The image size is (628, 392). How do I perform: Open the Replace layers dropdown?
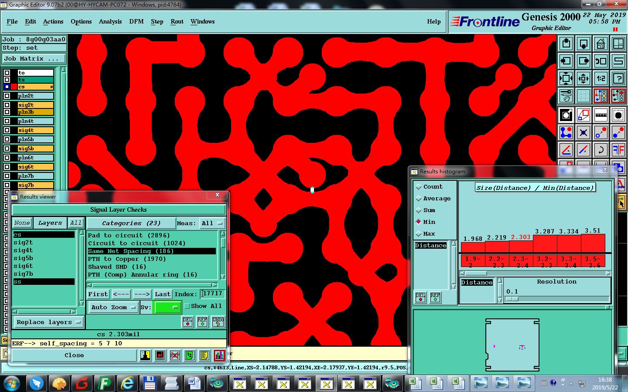(48, 322)
